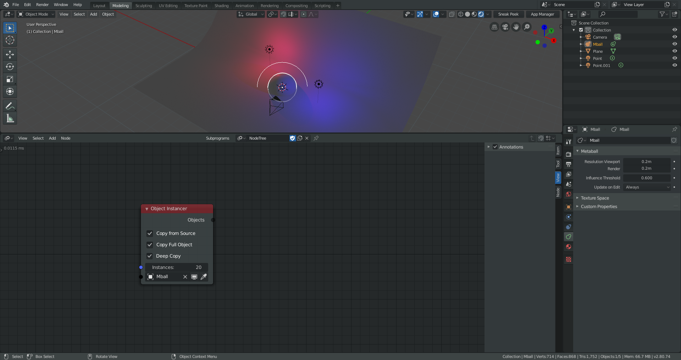
Task: Open the File menu
Action: point(16,5)
